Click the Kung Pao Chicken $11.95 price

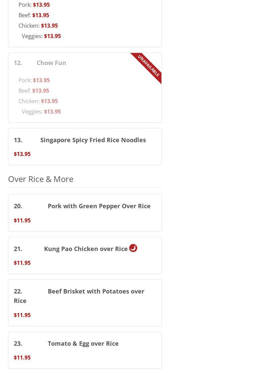[22, 263]
